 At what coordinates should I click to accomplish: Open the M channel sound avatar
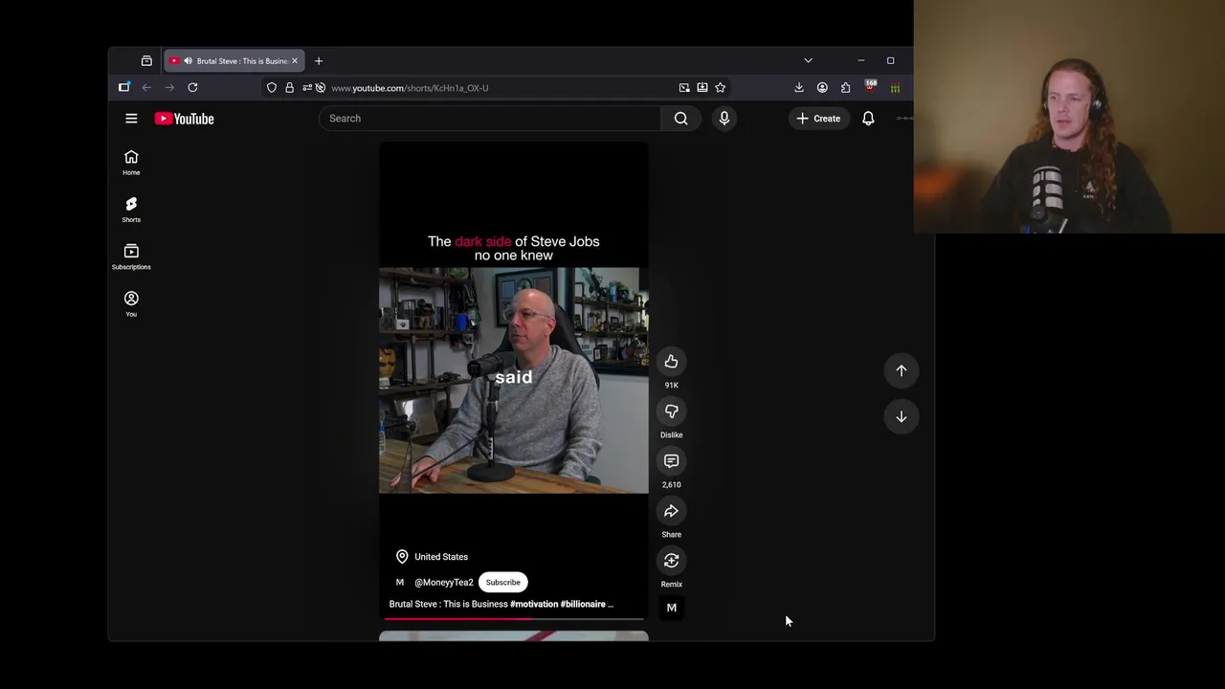[671, 608]
